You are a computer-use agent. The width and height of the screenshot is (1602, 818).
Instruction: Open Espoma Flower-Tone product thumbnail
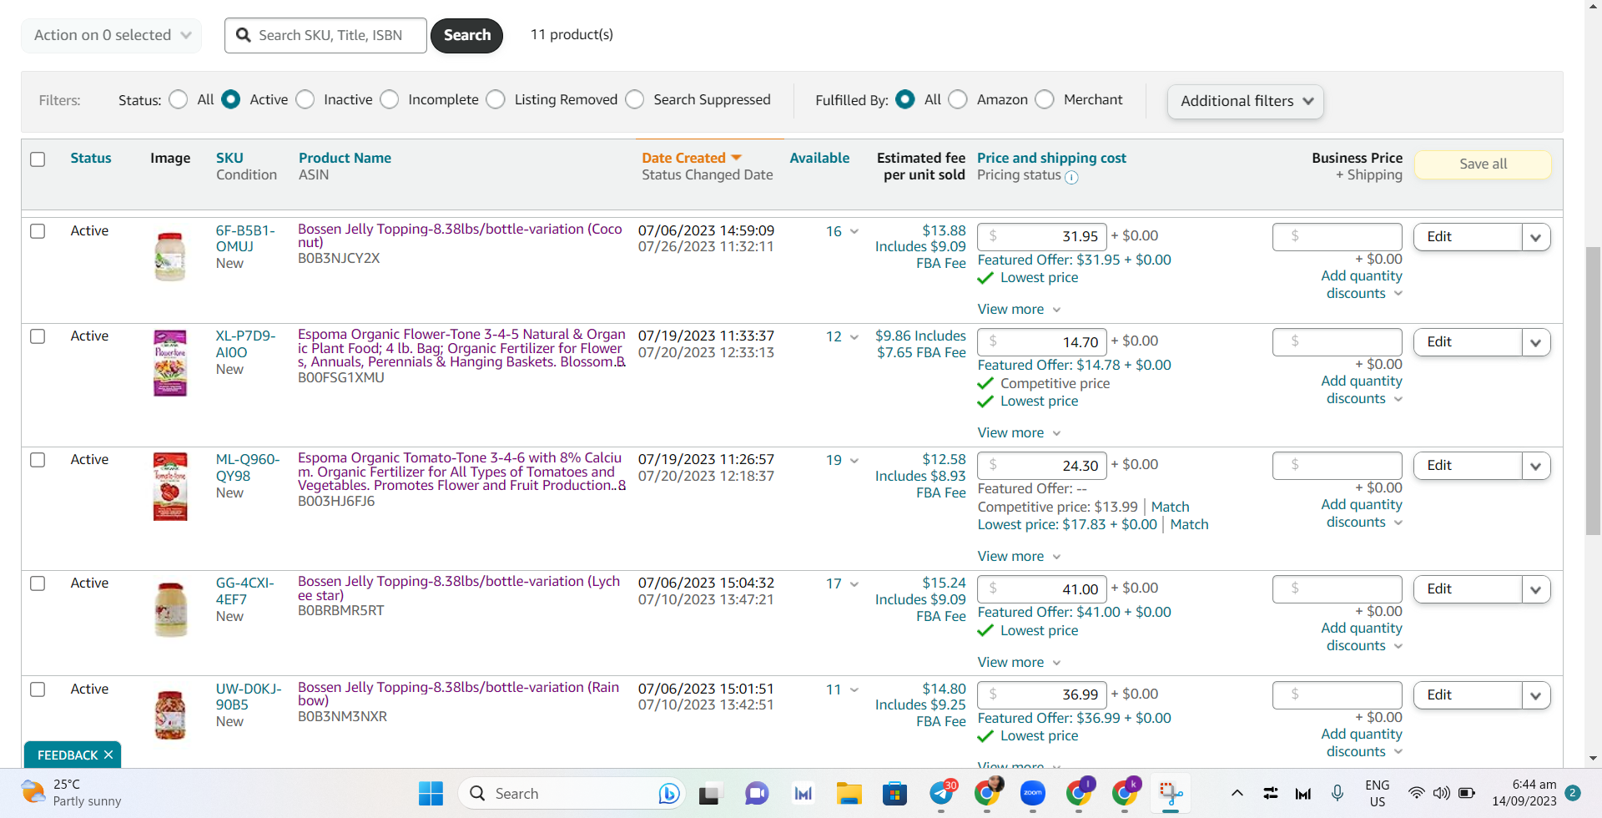click(x=170, y=363)
